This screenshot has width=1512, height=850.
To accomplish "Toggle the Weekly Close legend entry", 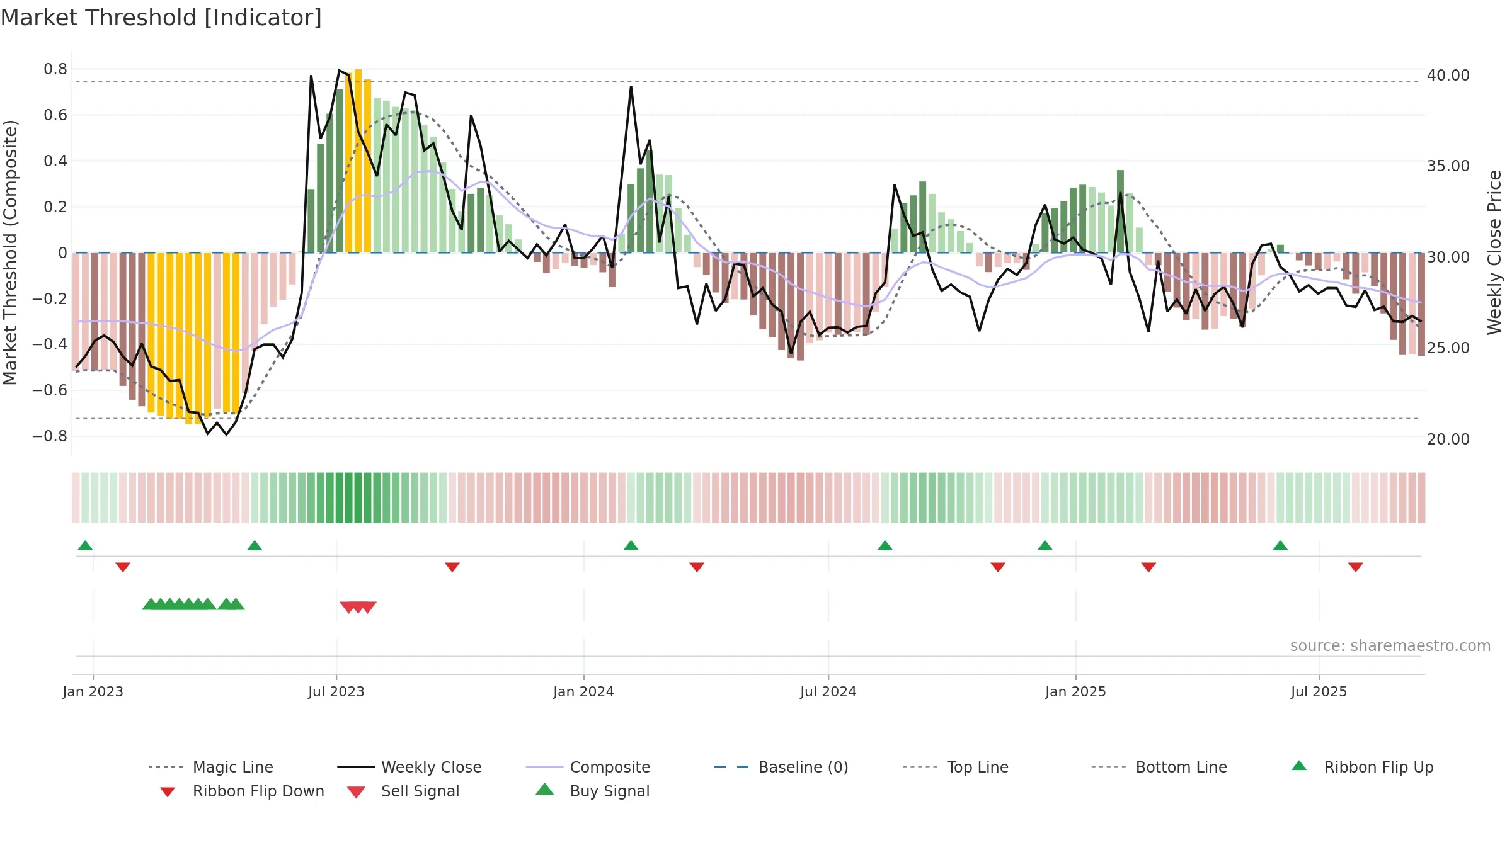I will (x=409, y=767).
